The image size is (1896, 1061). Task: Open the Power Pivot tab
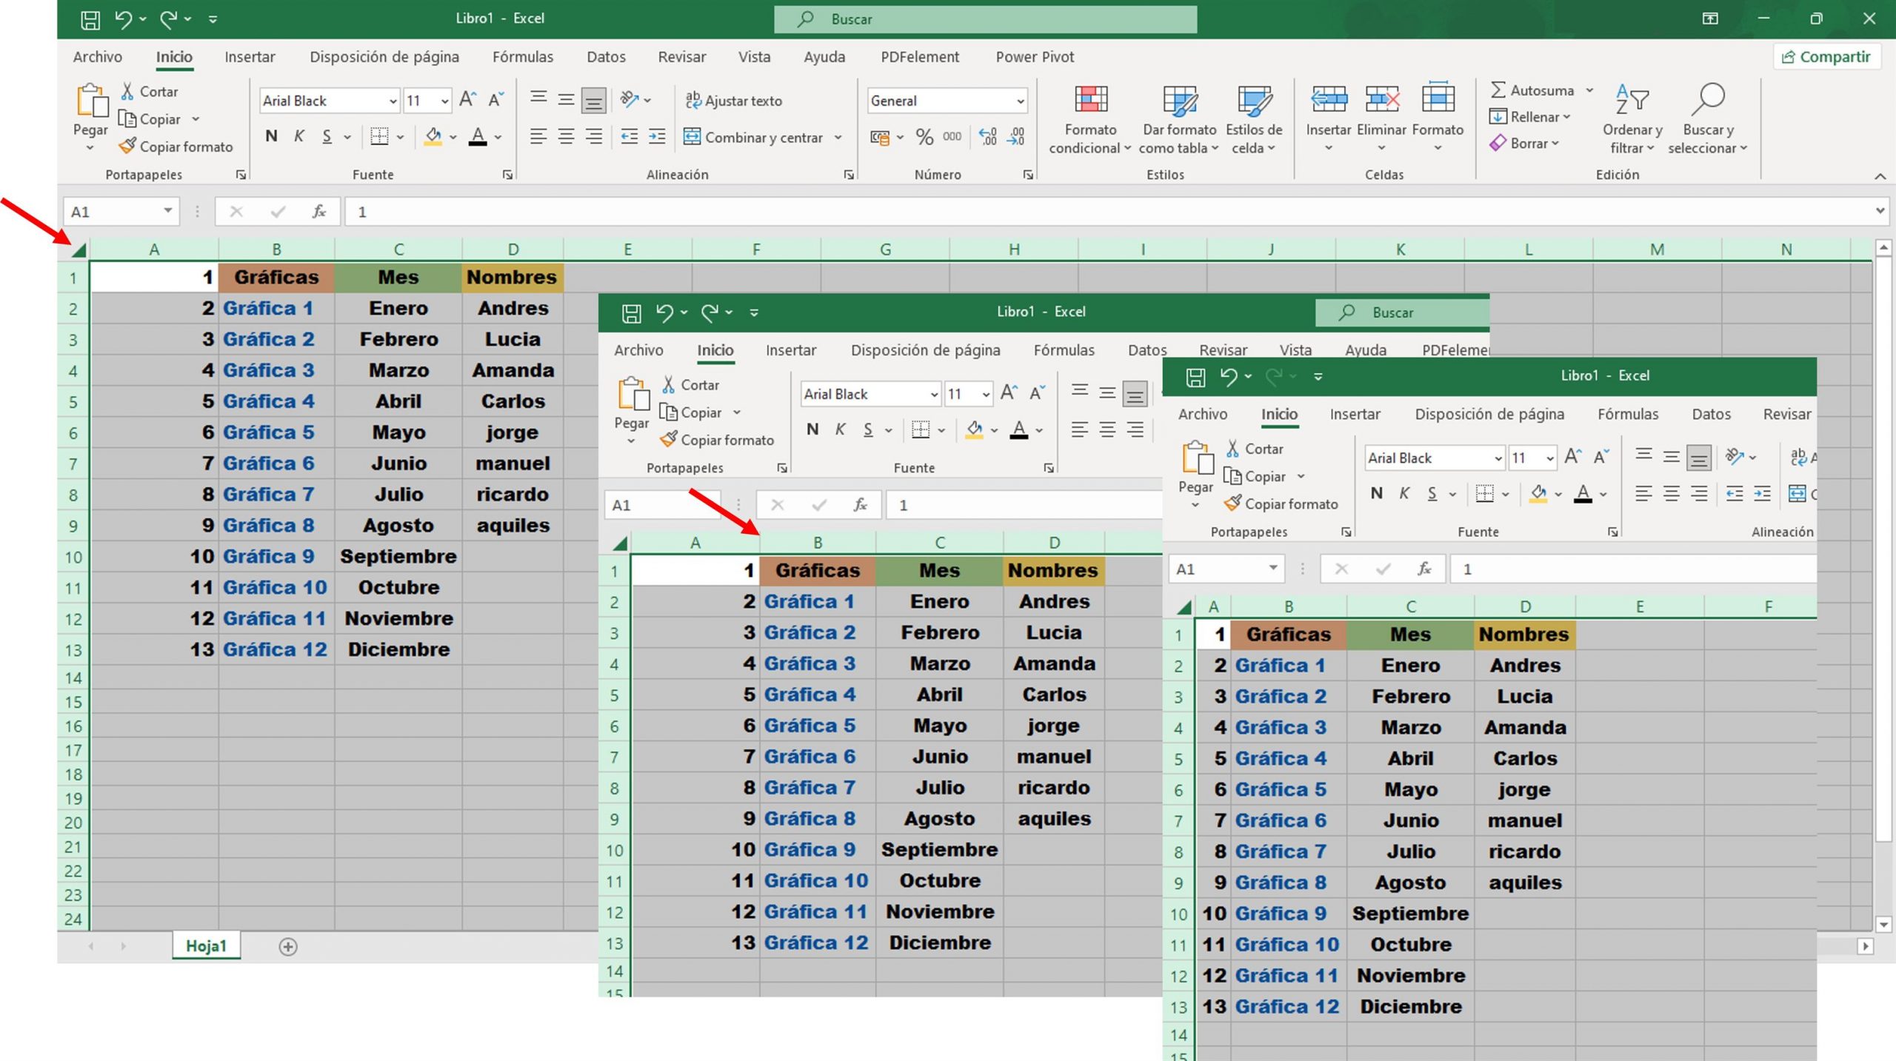point(1035,56)
